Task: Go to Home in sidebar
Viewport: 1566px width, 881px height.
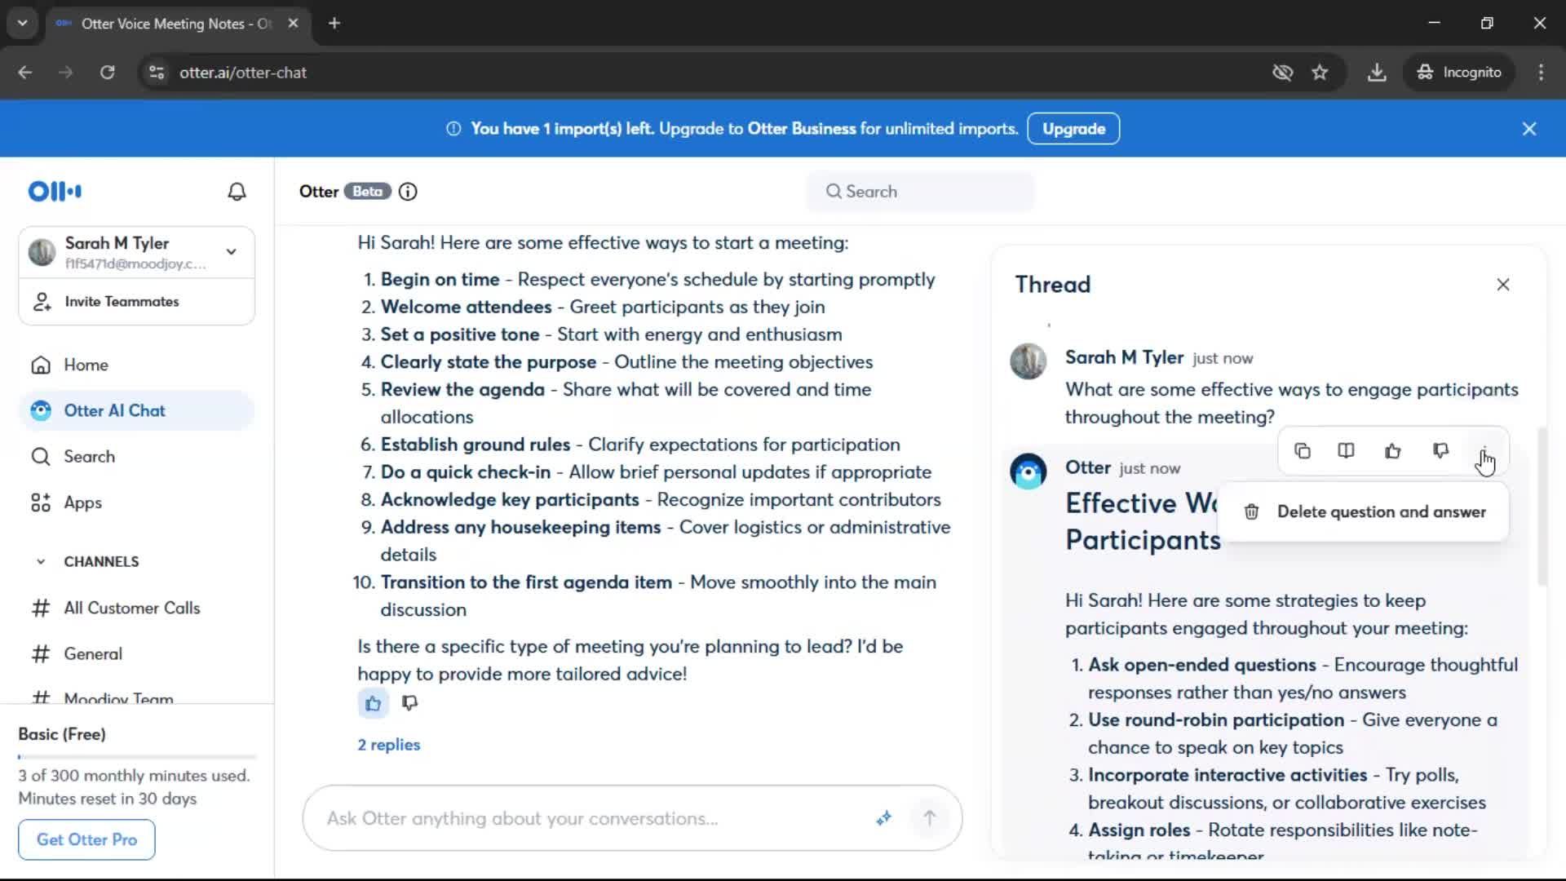Action: [x=136, y=365]
